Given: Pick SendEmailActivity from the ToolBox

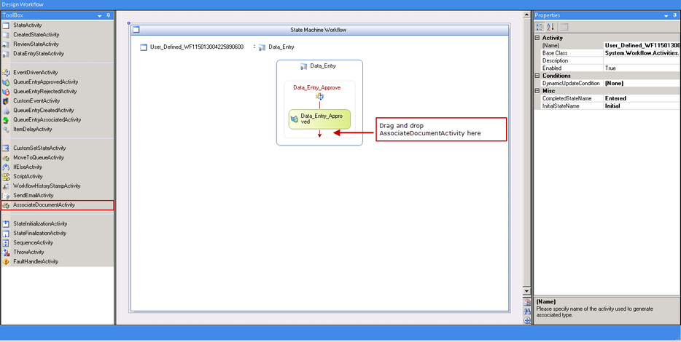Looking at the screenshot, I should pos(33,196).
